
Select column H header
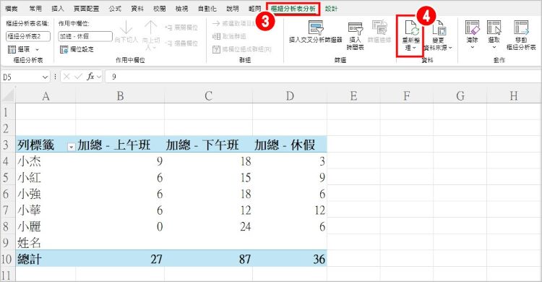point(514,95)
